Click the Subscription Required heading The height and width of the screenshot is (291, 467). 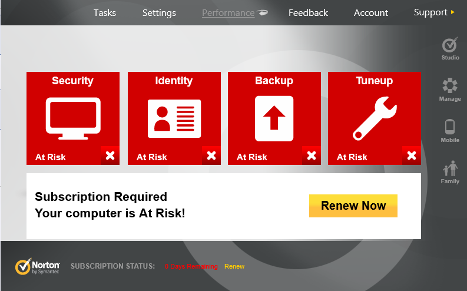(101, 197)
